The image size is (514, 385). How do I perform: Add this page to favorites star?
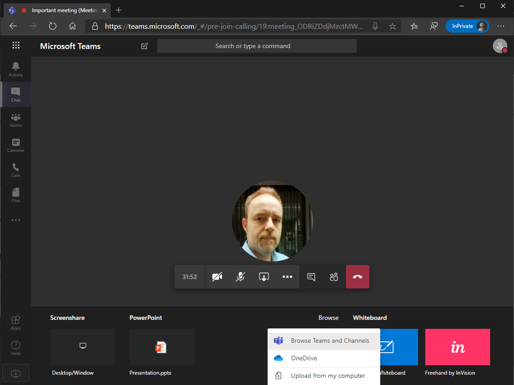pyautogui.click(x=393, y=26)
